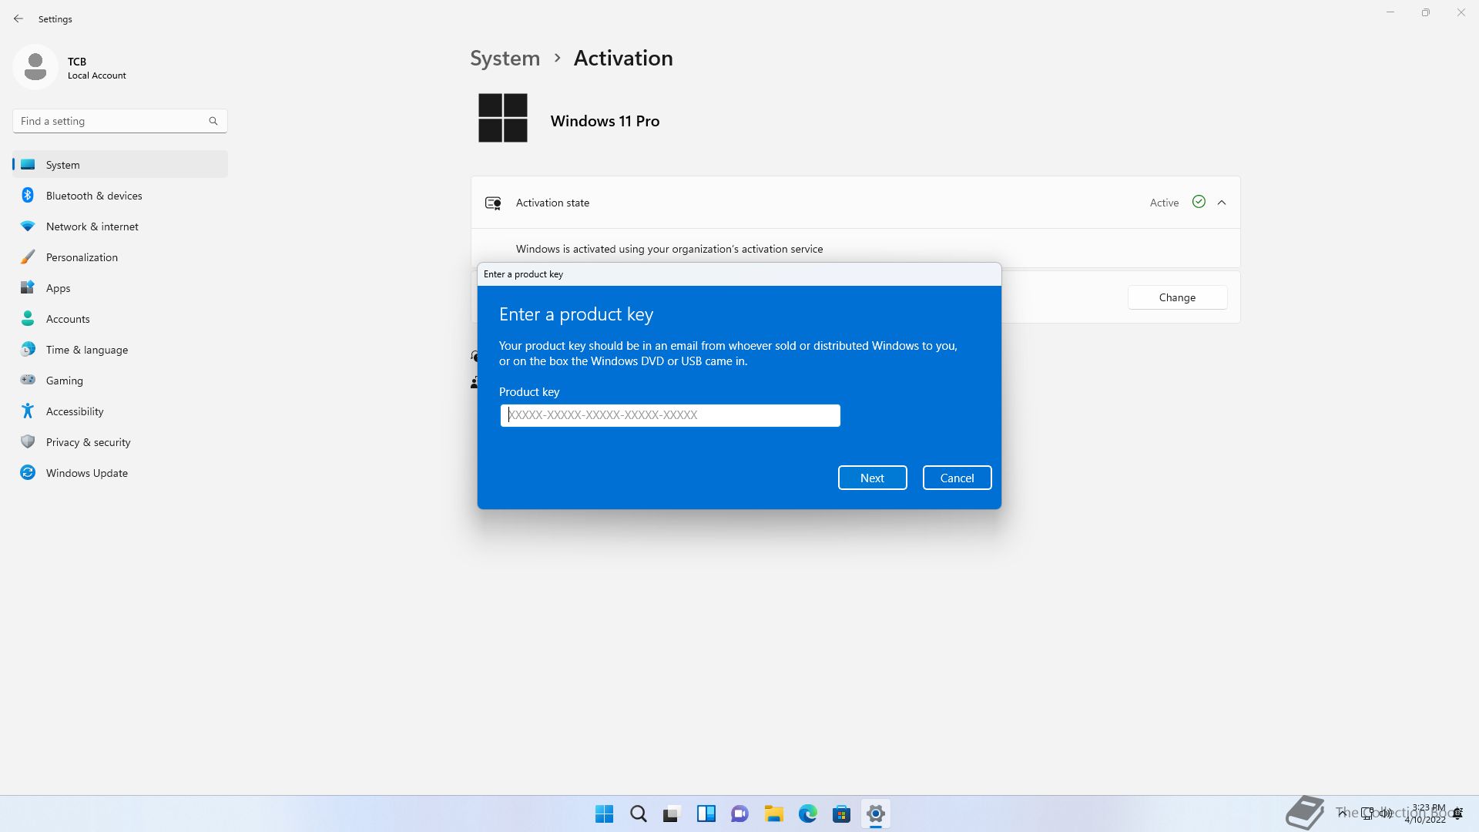Click the Windows 11 Pro logo
Viewport: 1479px width, 832px height.
click(503, 118)
